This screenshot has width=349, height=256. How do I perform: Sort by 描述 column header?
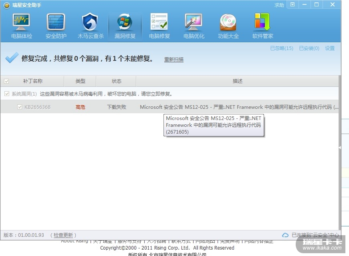coord(238,81)
